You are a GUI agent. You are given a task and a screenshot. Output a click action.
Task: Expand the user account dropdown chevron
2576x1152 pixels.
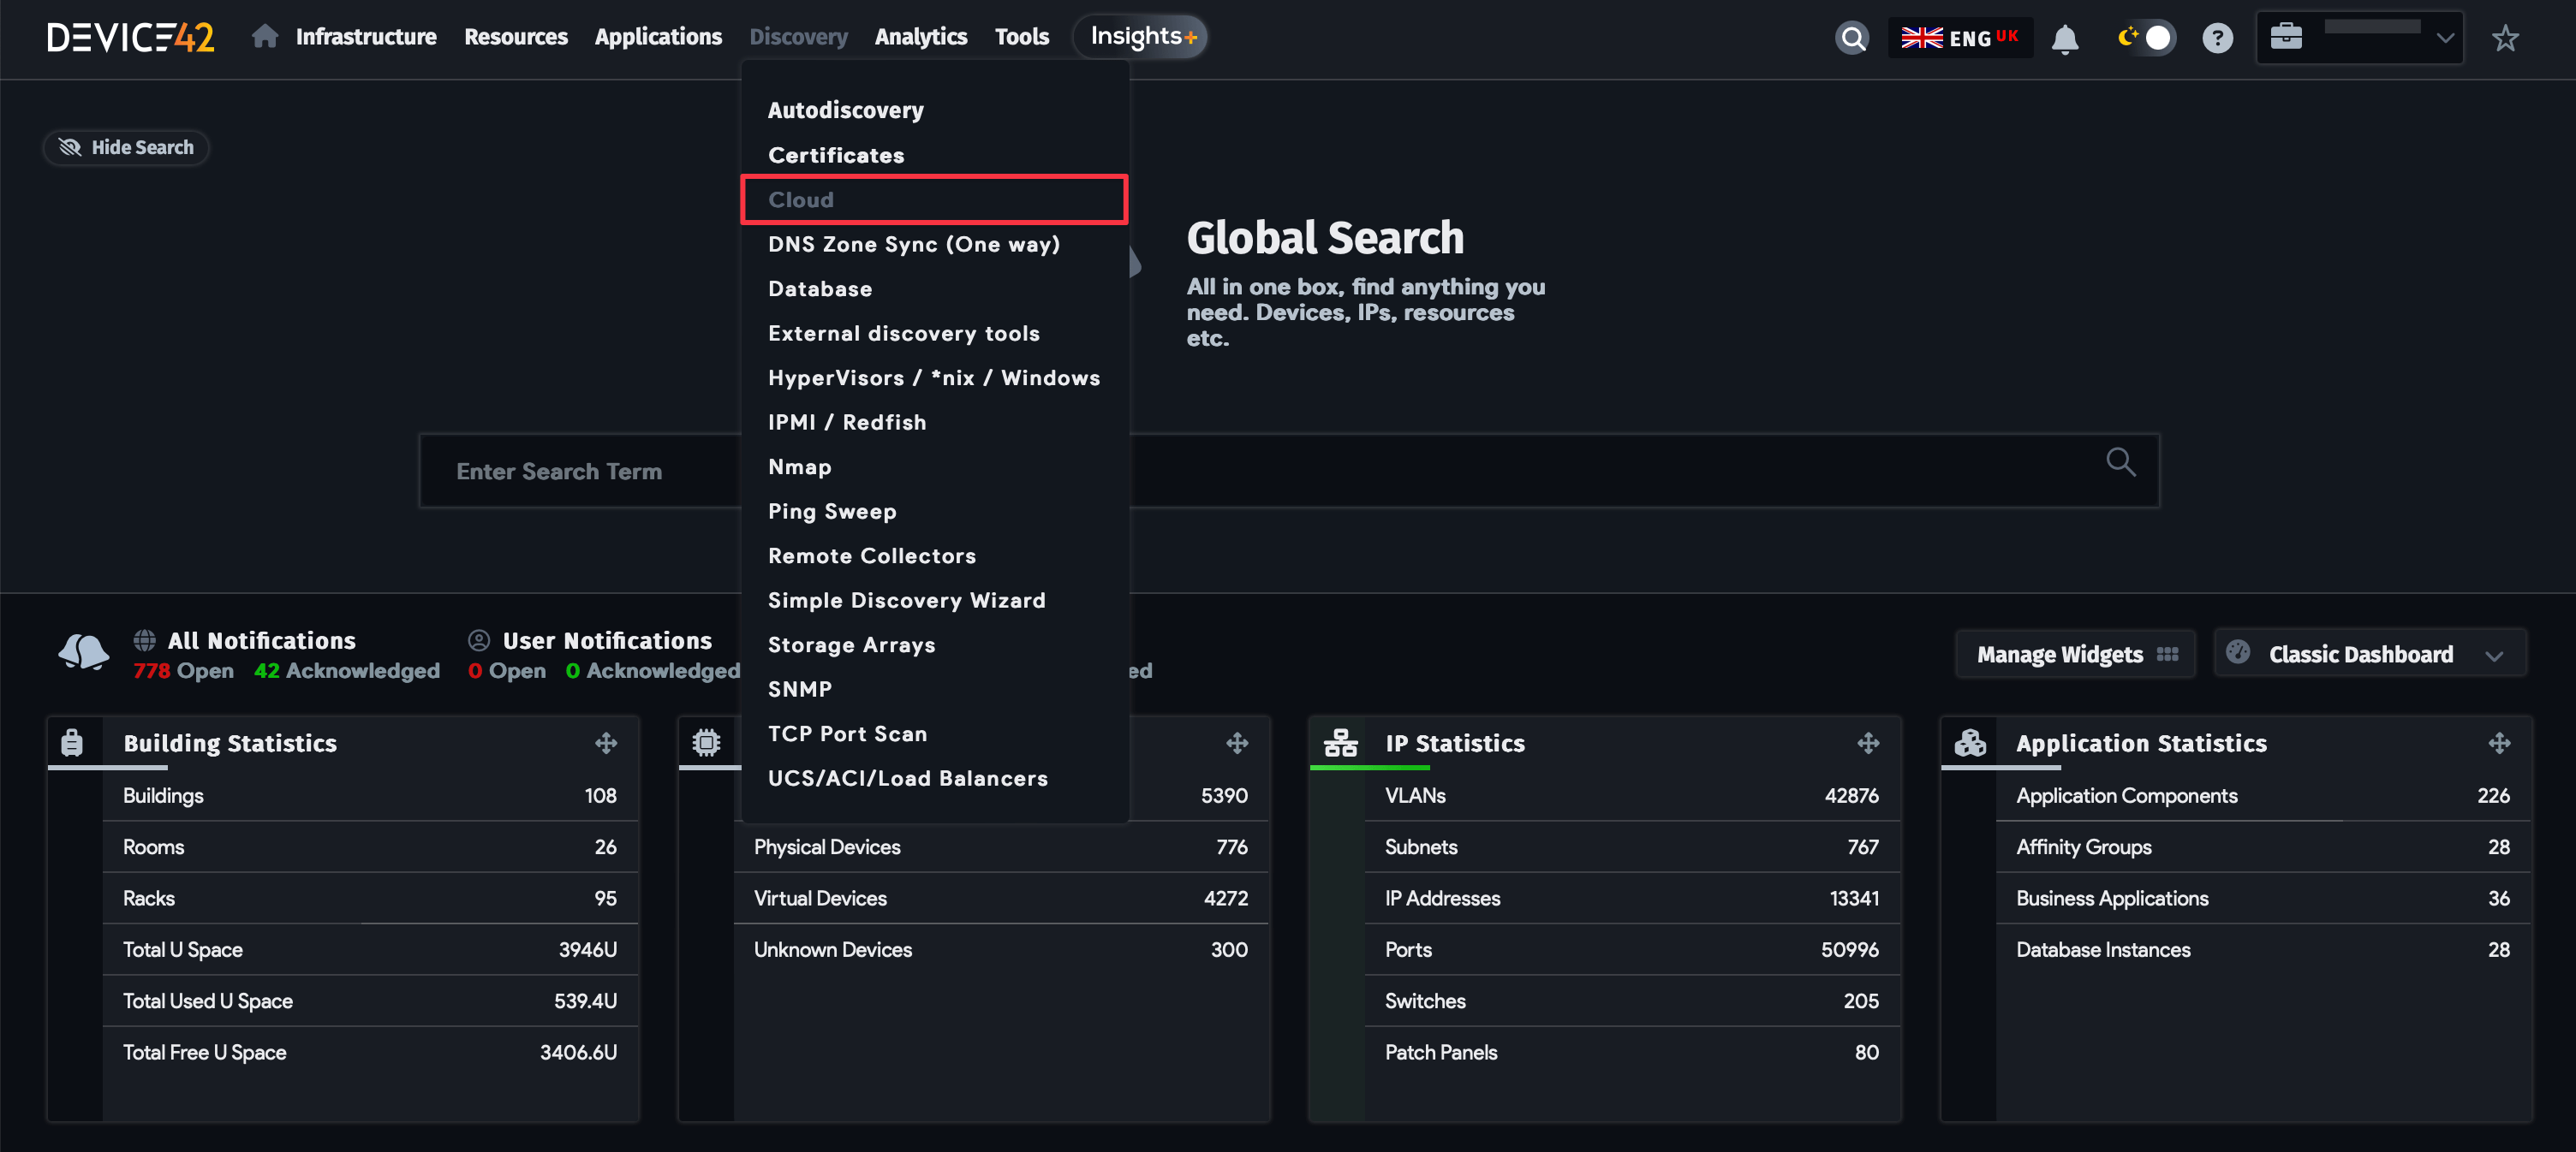2445,38
